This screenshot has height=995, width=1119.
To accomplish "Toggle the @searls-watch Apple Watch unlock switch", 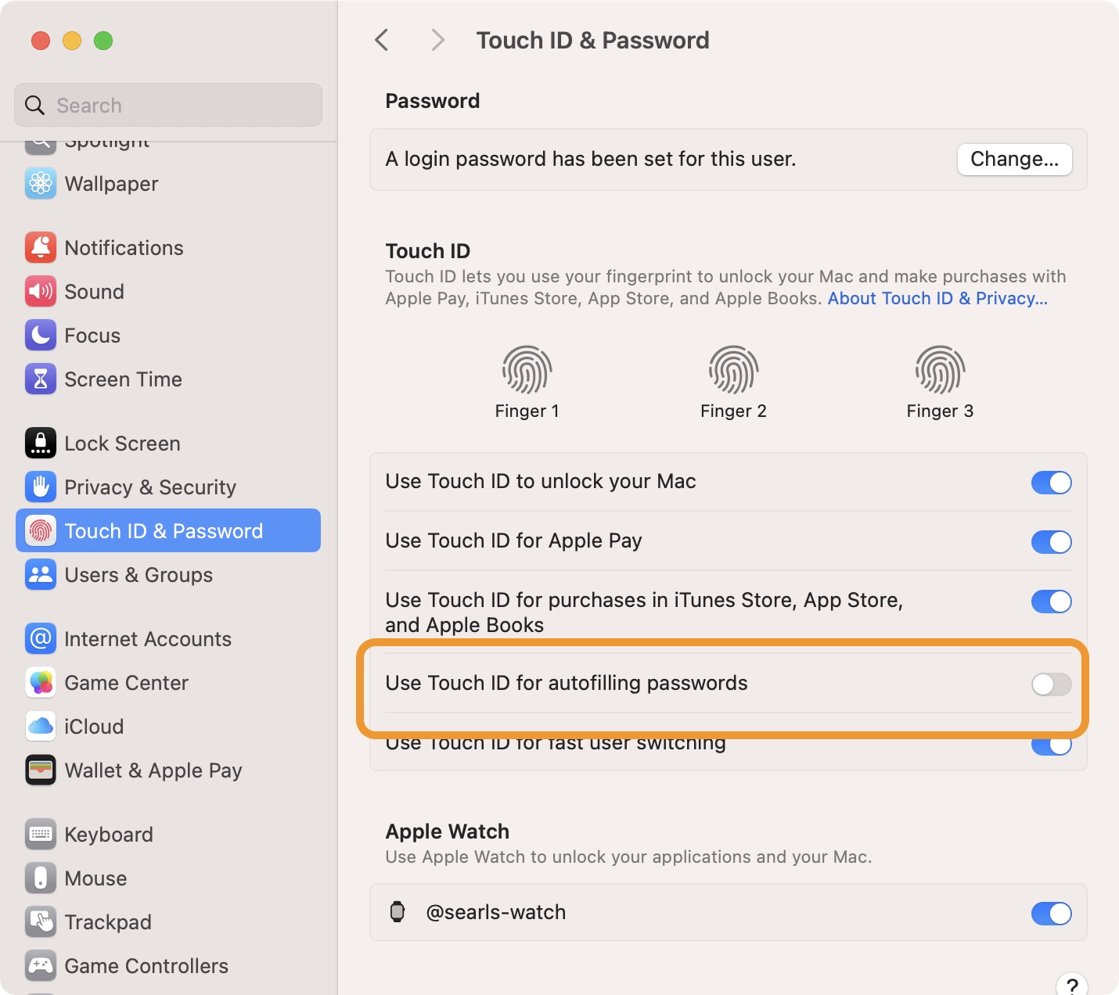I will coord(1051,913).
